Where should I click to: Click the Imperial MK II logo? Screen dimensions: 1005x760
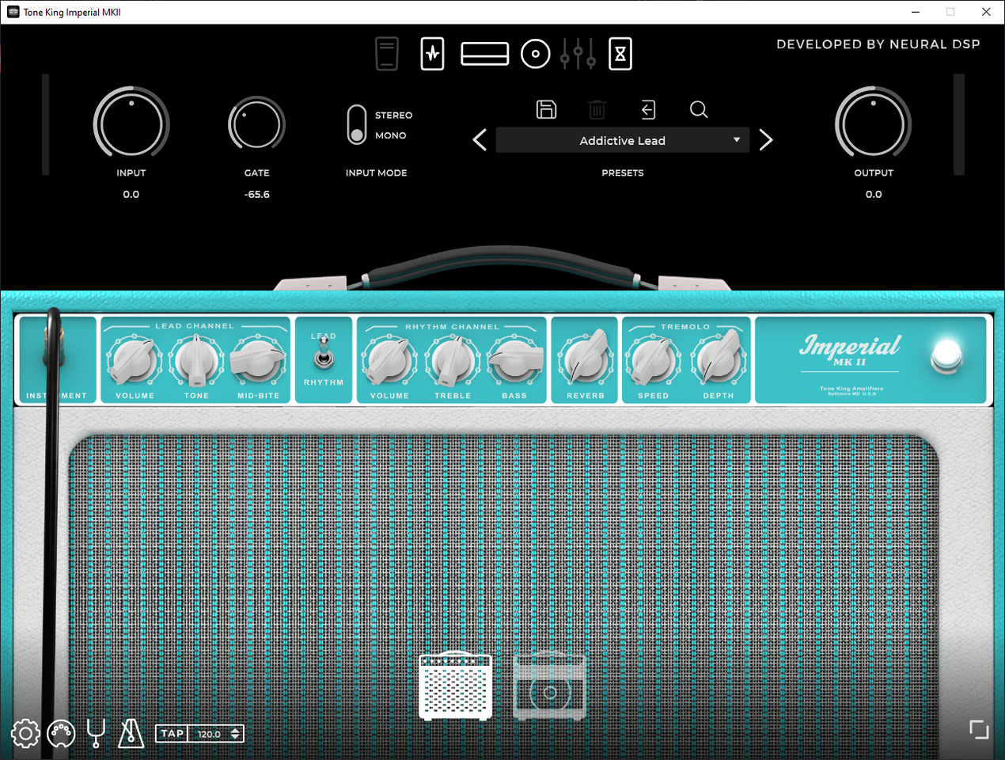tap(850, 351)
